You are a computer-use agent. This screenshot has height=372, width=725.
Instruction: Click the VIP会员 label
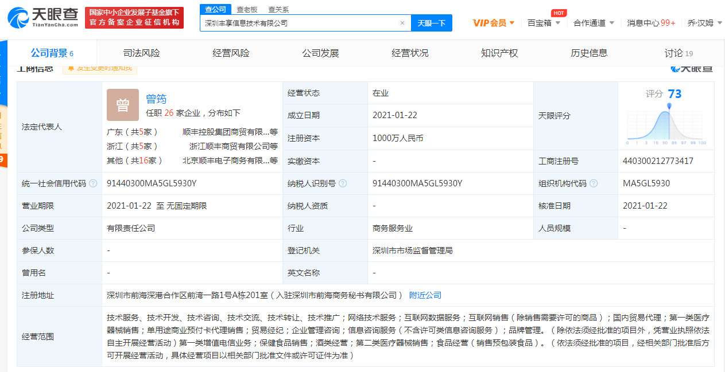tap(489, 23)
